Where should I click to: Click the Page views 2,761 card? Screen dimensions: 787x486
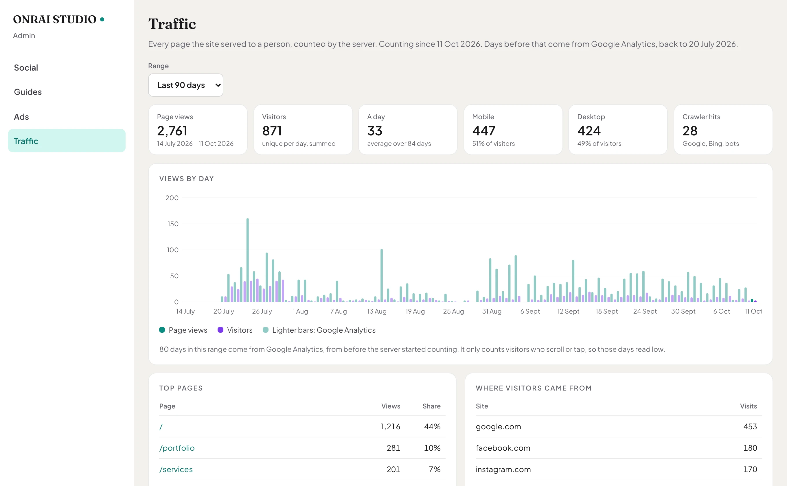click(x=198, y=130)
